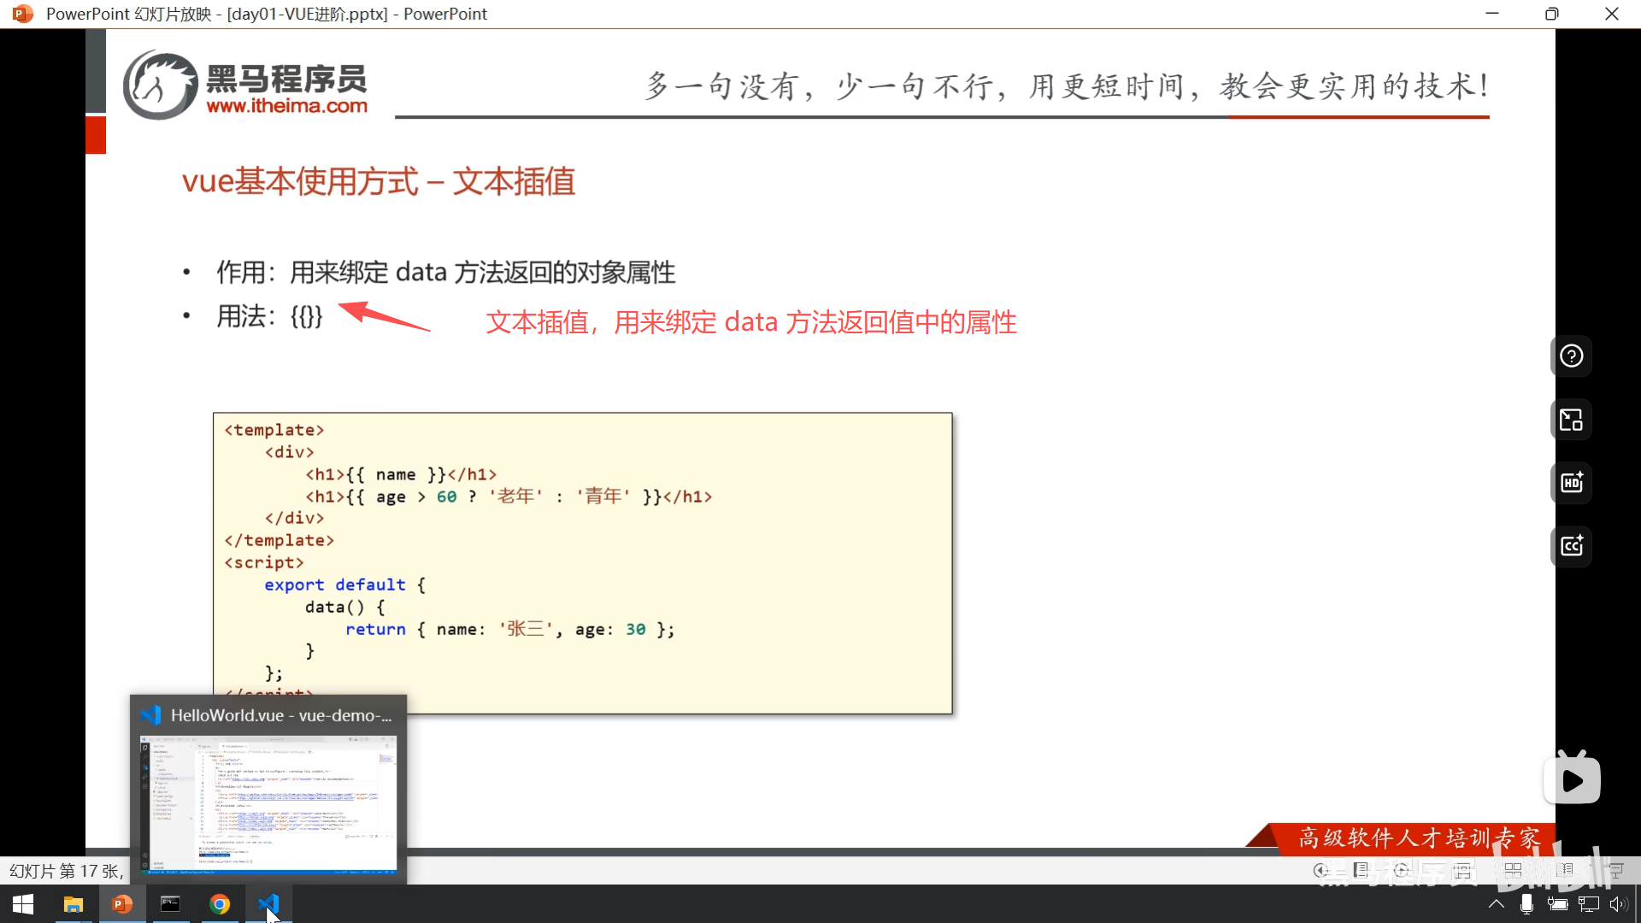Advance to next slide in status bar

pos(1402,870)
